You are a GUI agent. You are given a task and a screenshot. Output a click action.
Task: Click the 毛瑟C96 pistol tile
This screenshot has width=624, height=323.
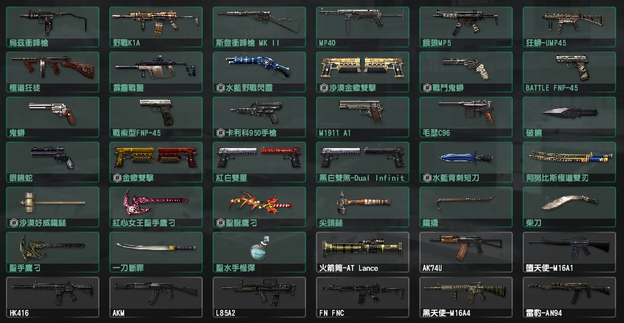tap(466, 117)
